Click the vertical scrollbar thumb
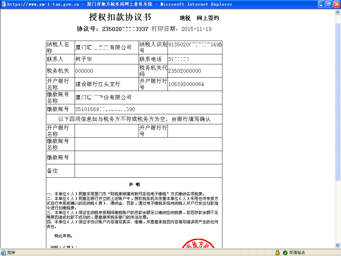This screenshot has height=256, width=341. [x=338, y=102]
